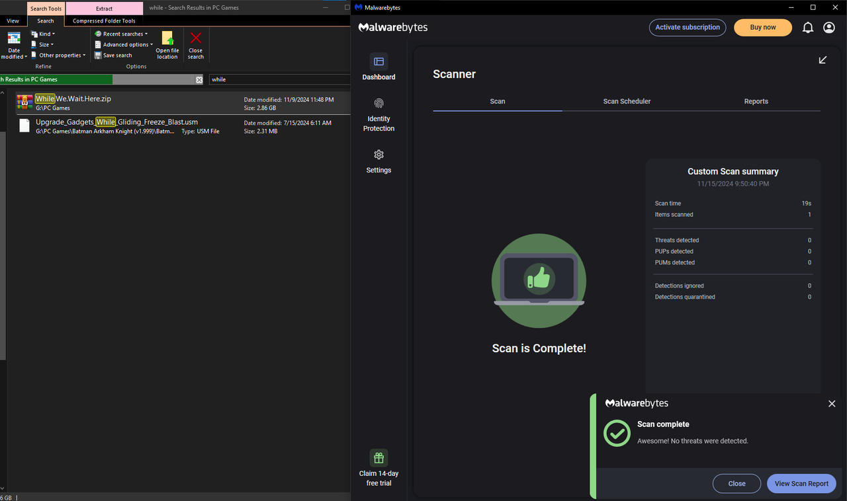Collapse scanner with the diagonal arrow icon
This screenshot has width=847, height=501.
(x=823, y=60)
